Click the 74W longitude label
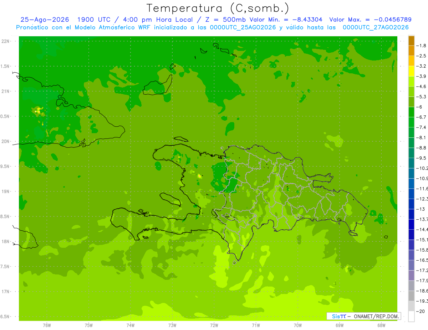 [131, 325]
